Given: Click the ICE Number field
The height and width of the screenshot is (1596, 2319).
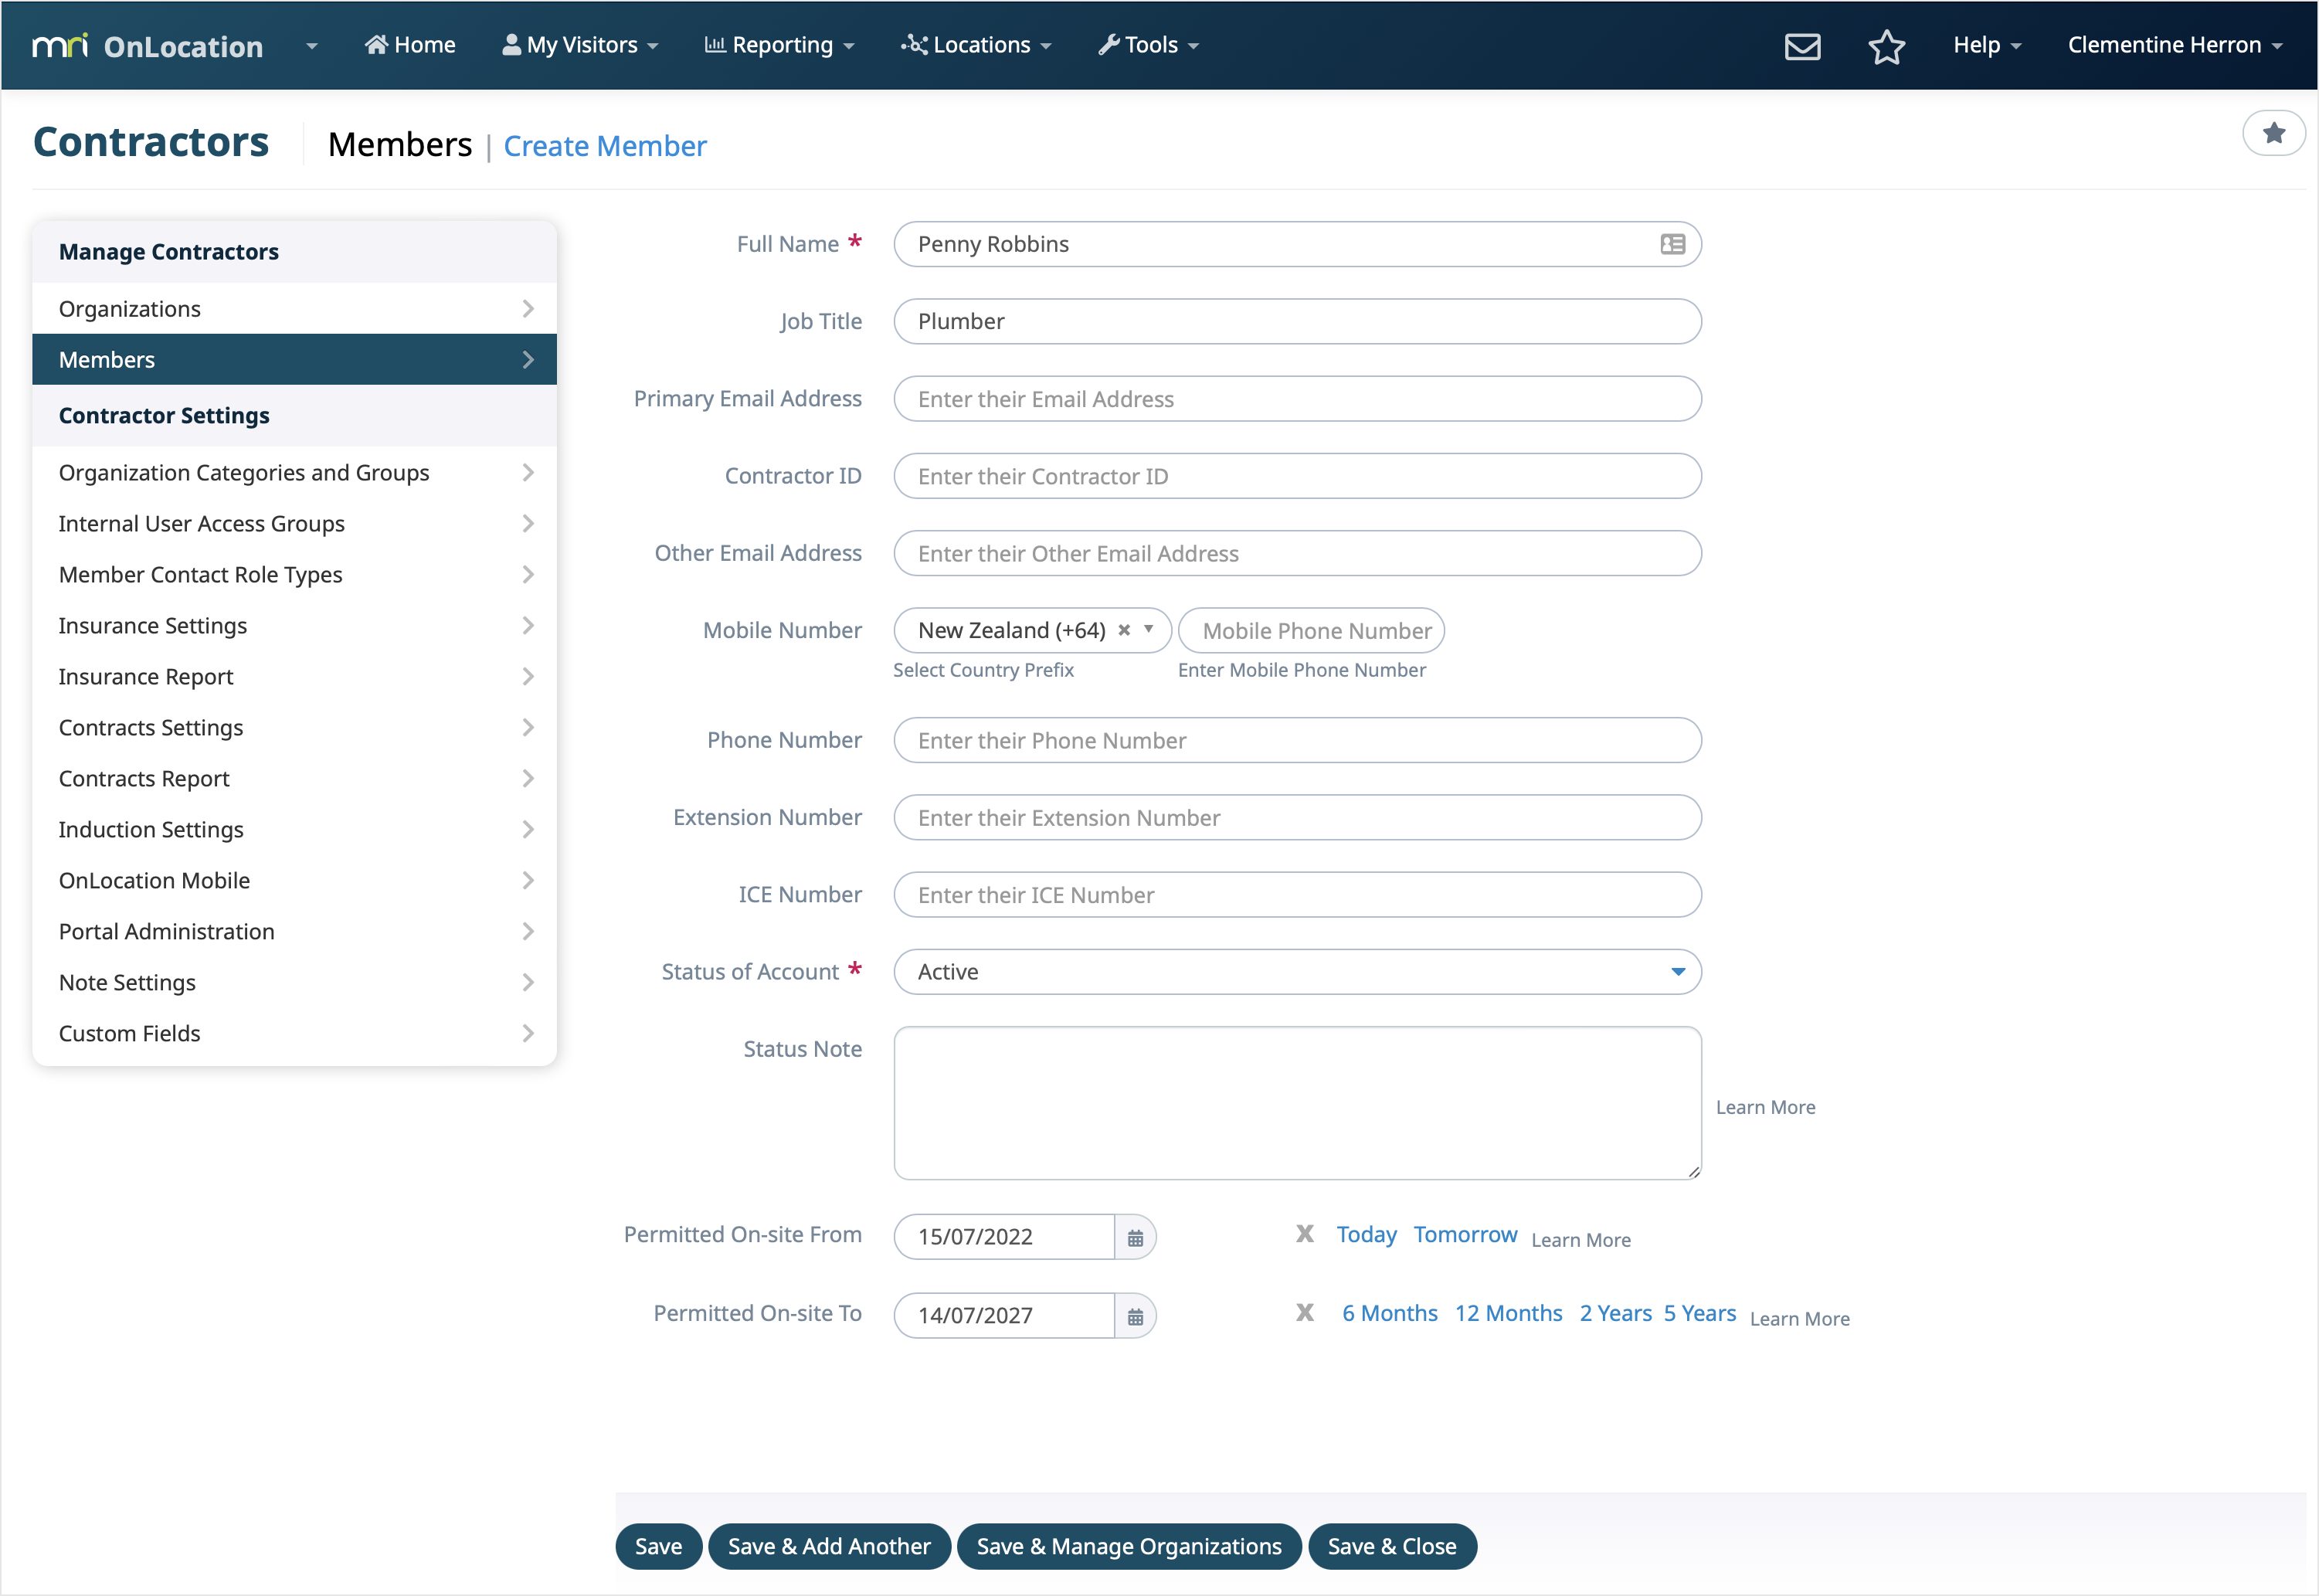Looking at the screenshot, I should pyautogui.click(x=1297, y=895).
